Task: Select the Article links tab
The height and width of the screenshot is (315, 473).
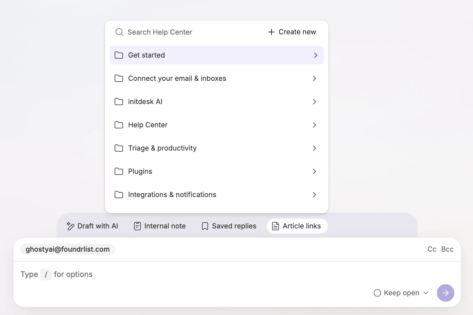Action: (x=297, y=226)
